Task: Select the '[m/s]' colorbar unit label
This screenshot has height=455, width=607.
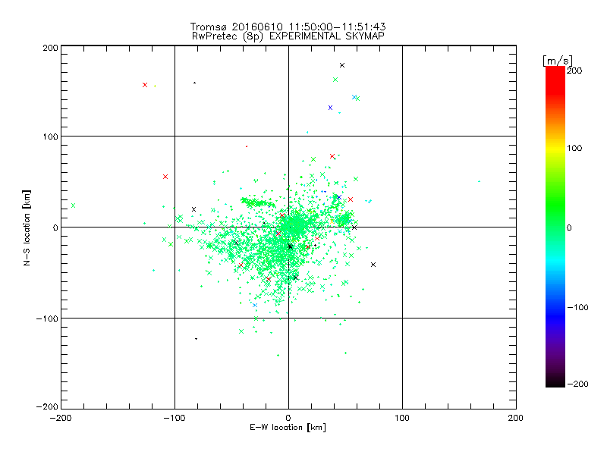Action: click(x=558, y=61)
